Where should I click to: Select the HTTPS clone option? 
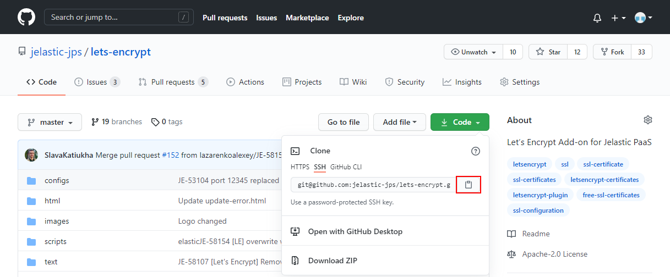(x=300, y=167)
